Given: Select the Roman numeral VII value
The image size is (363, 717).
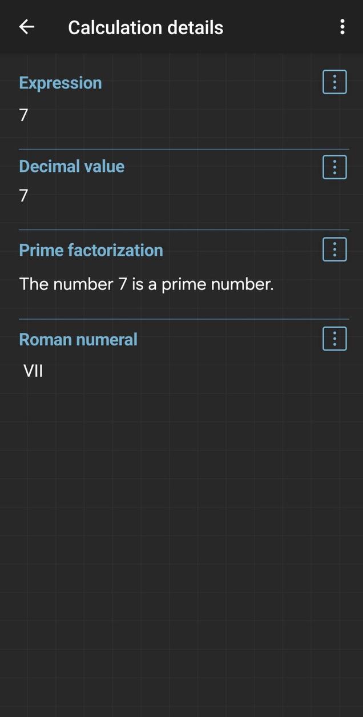Looking at the screenshot, I should 34,370.
